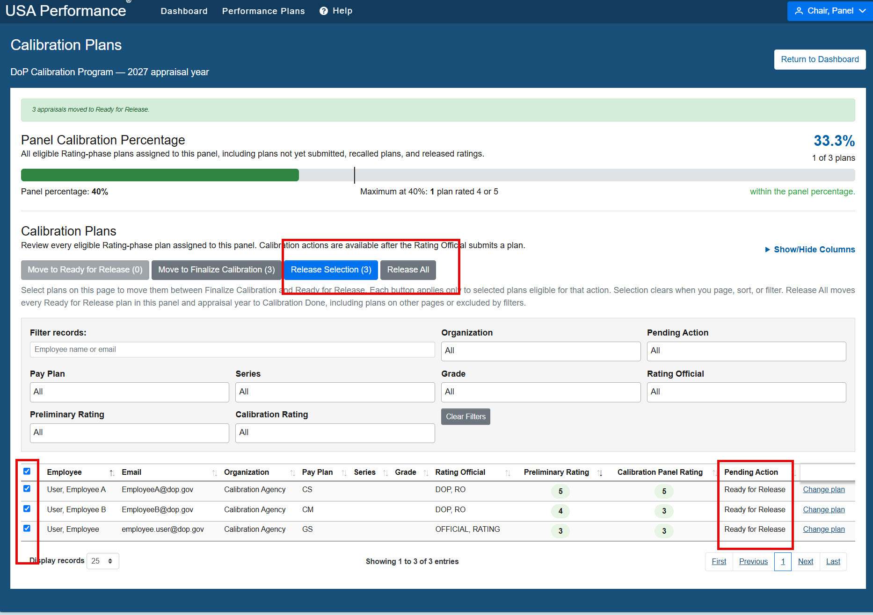Screen dimensions: 873x615
Task: Sort by Preliminary Rating column arrows
Action: click(600, 473)
